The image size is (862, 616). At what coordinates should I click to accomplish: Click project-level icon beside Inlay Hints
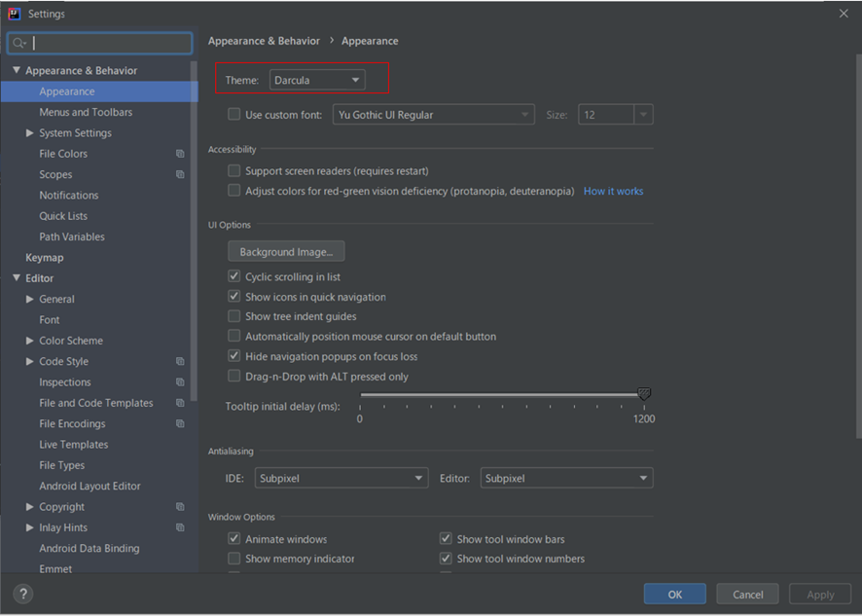[180, 527]
